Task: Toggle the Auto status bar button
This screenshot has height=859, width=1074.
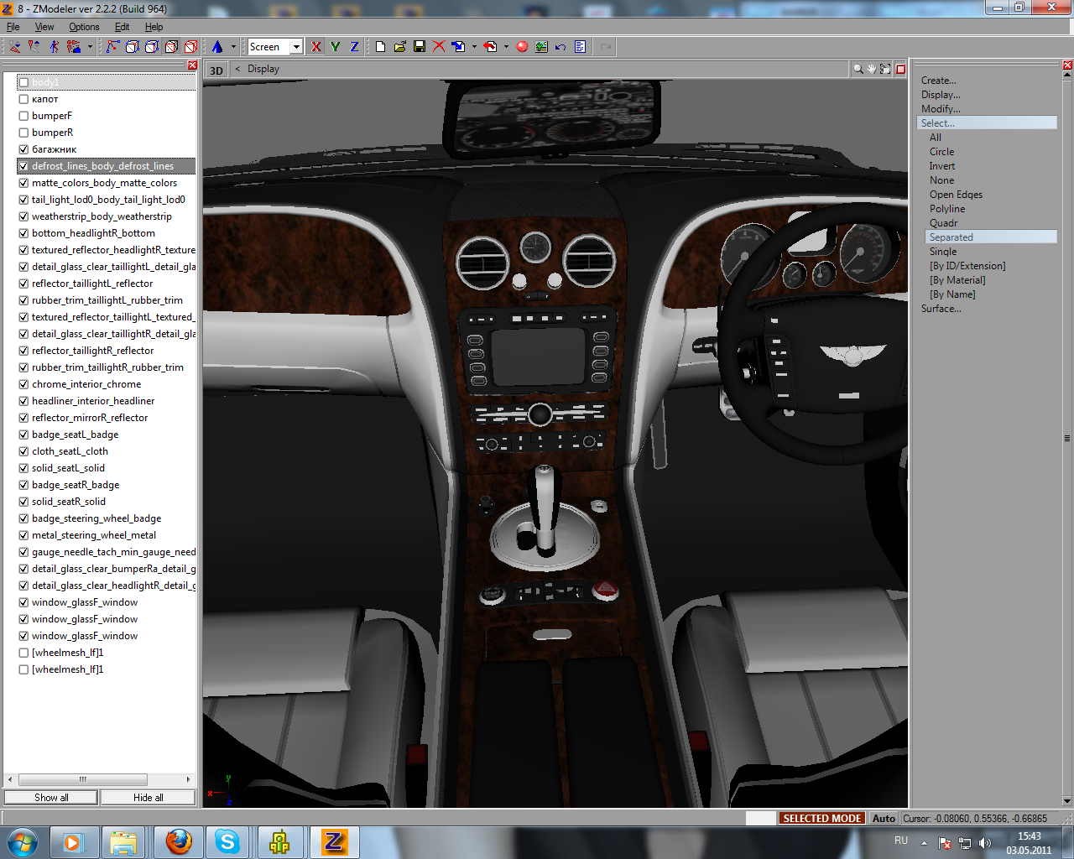Action: click(884, 819)
